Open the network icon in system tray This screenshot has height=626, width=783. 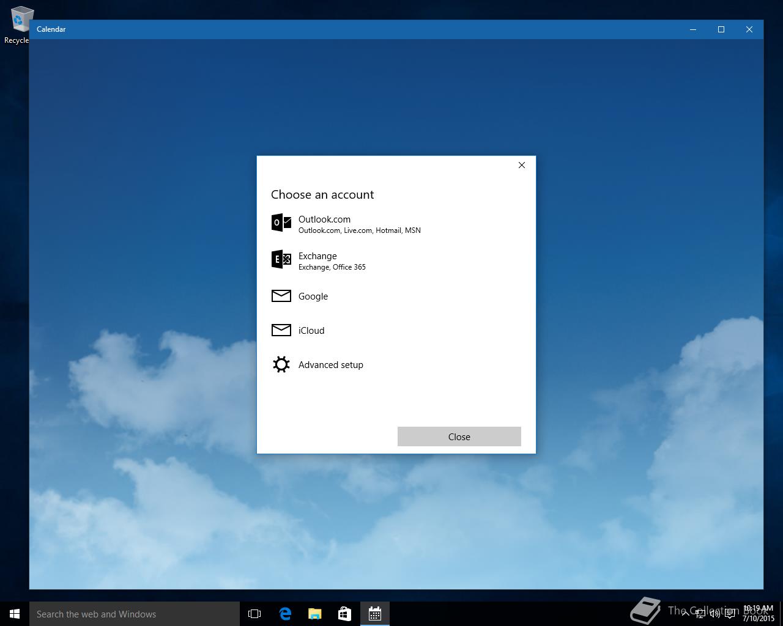pos(700,614)
